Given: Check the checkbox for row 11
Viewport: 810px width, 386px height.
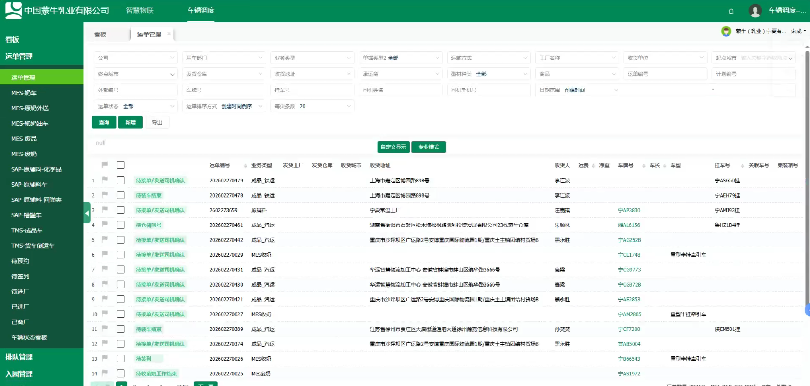Looking at the screenshot, I should [120, 329].
